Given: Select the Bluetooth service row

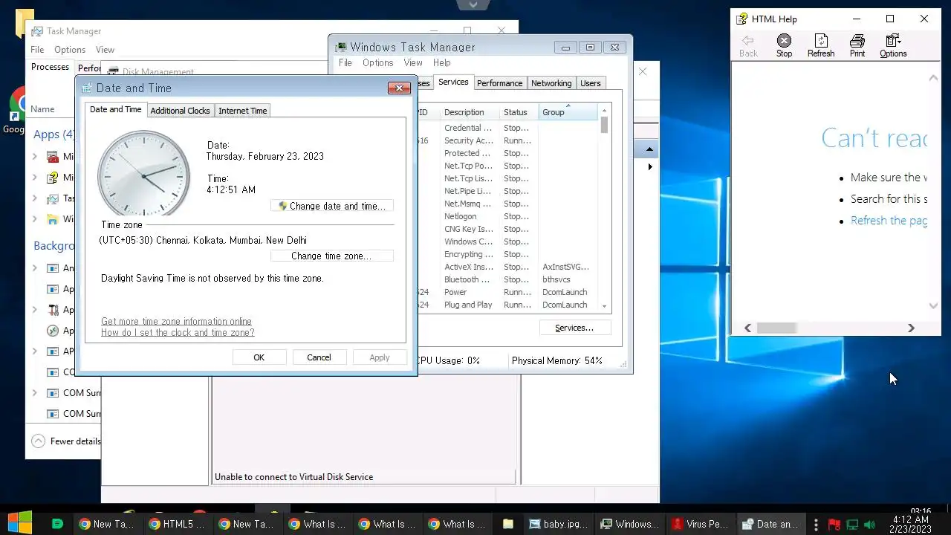Looking at the screenshot, I should pos(508,279).
